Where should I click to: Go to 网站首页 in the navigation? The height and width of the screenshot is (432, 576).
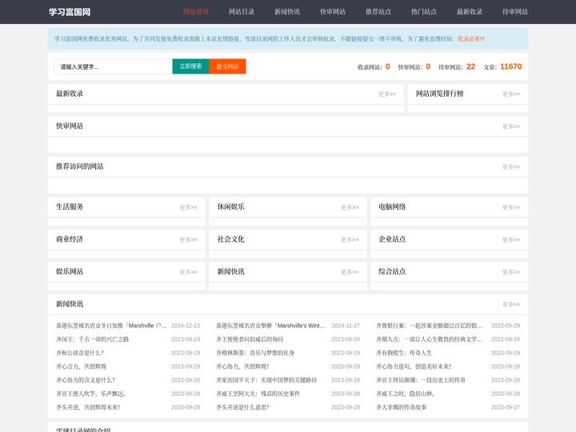pyautogui.click(x=196, y=12)
